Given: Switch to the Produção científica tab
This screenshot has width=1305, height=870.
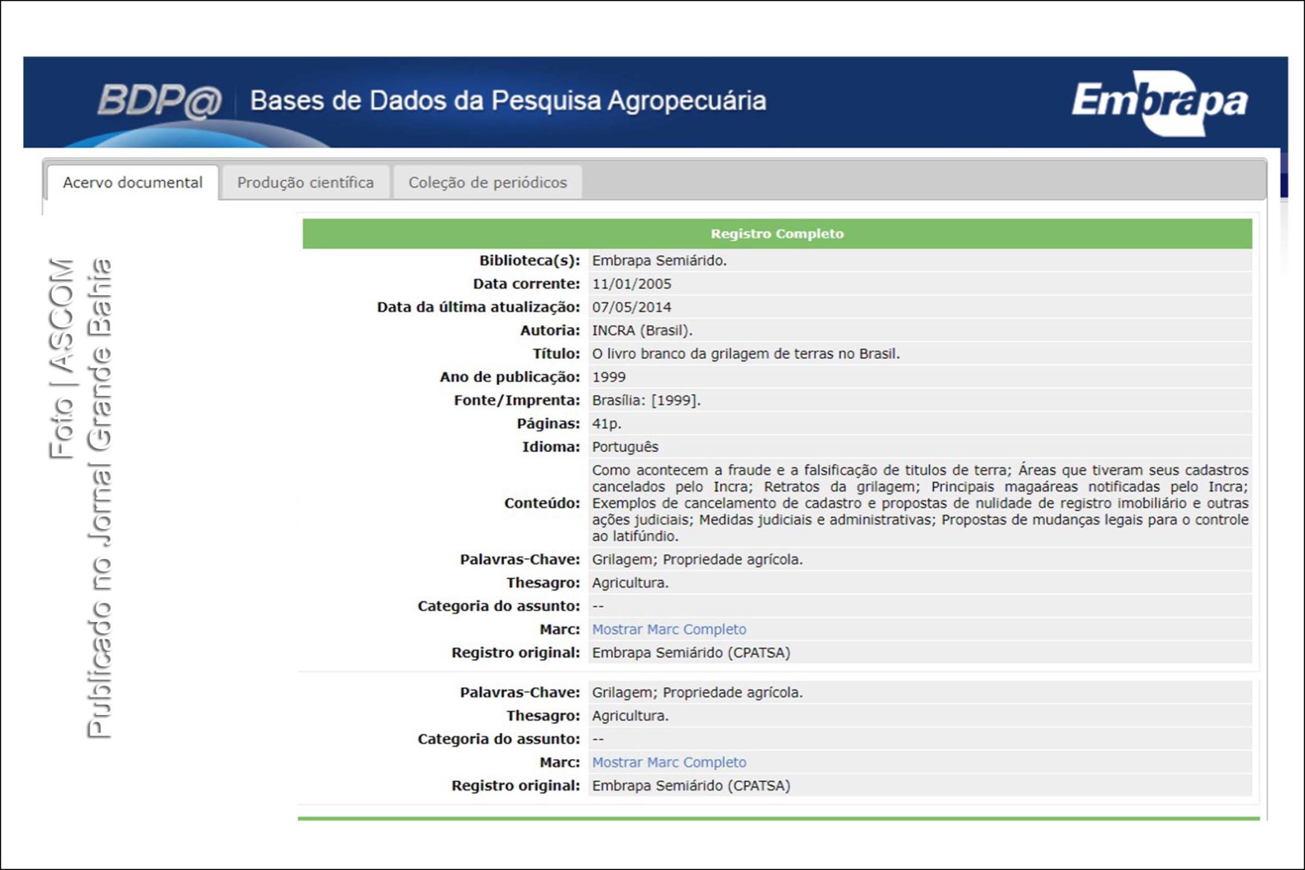Looking at the screenshot, I should (305, 183).
